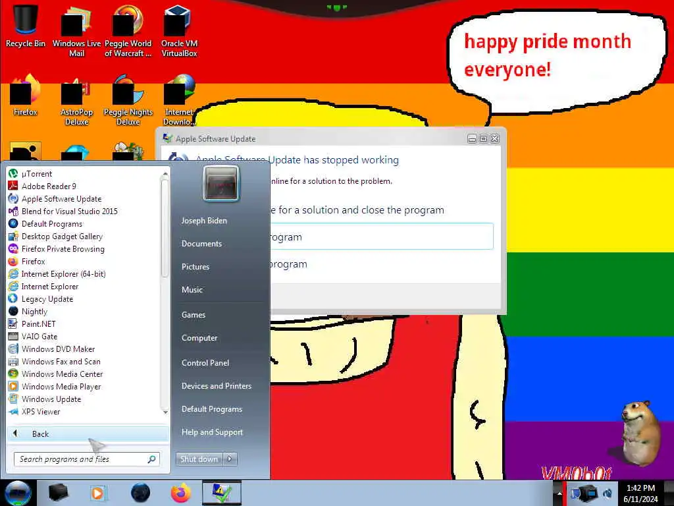The height and width of the screenshot is (506, 674).
Task: Select Internet Download desktop icon
Action: (x=179, y=100)
